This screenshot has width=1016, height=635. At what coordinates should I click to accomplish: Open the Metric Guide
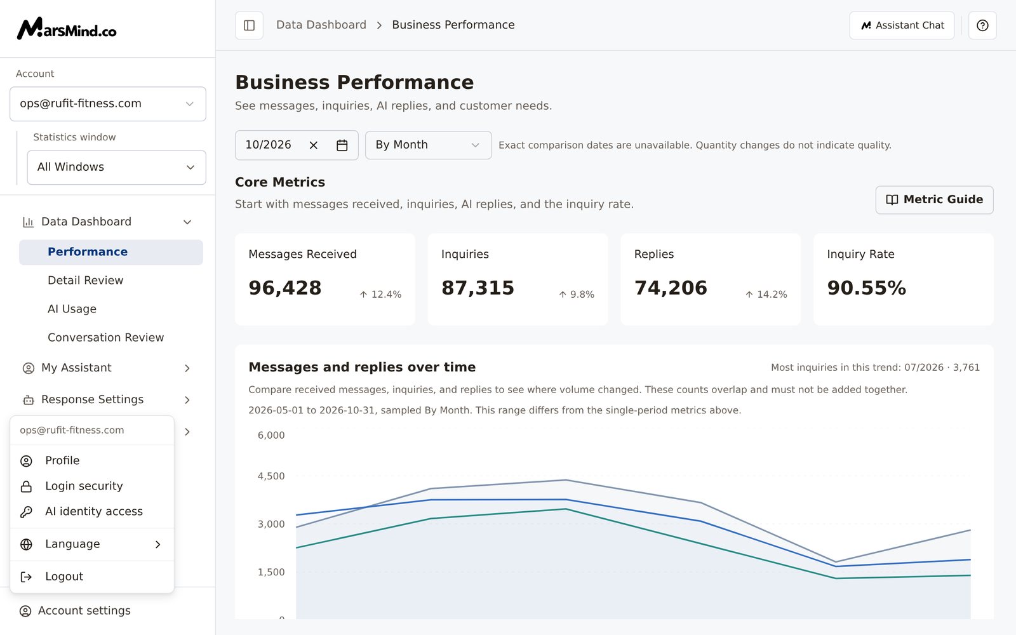click(x=934, y=200)
